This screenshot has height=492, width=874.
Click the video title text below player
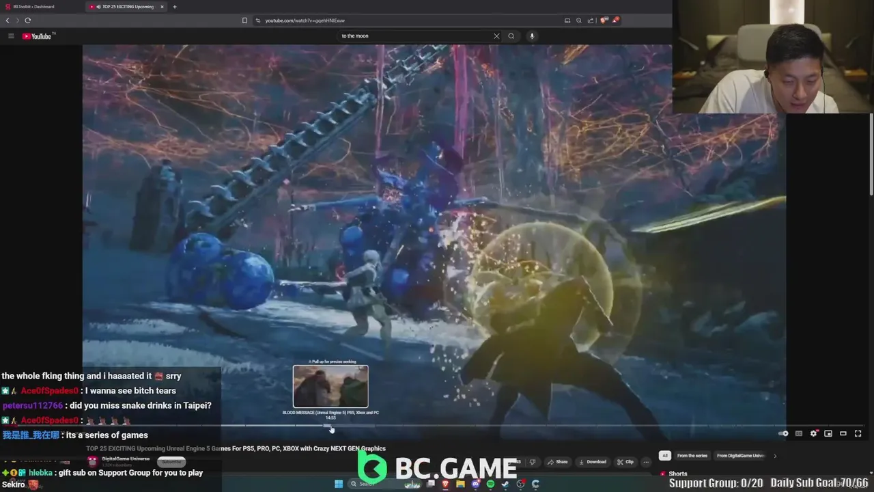click(x=236, y=448)
